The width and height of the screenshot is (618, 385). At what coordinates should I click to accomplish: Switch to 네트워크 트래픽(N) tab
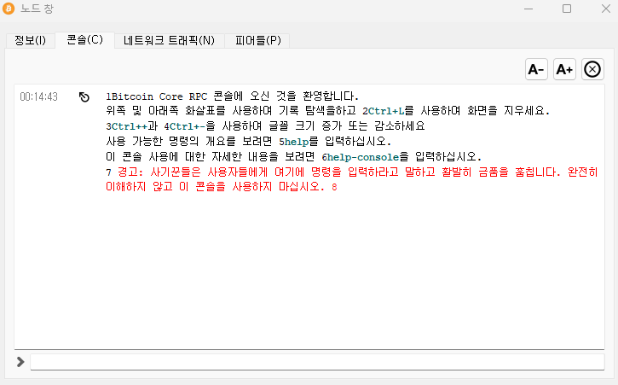(x=169, y=40)
